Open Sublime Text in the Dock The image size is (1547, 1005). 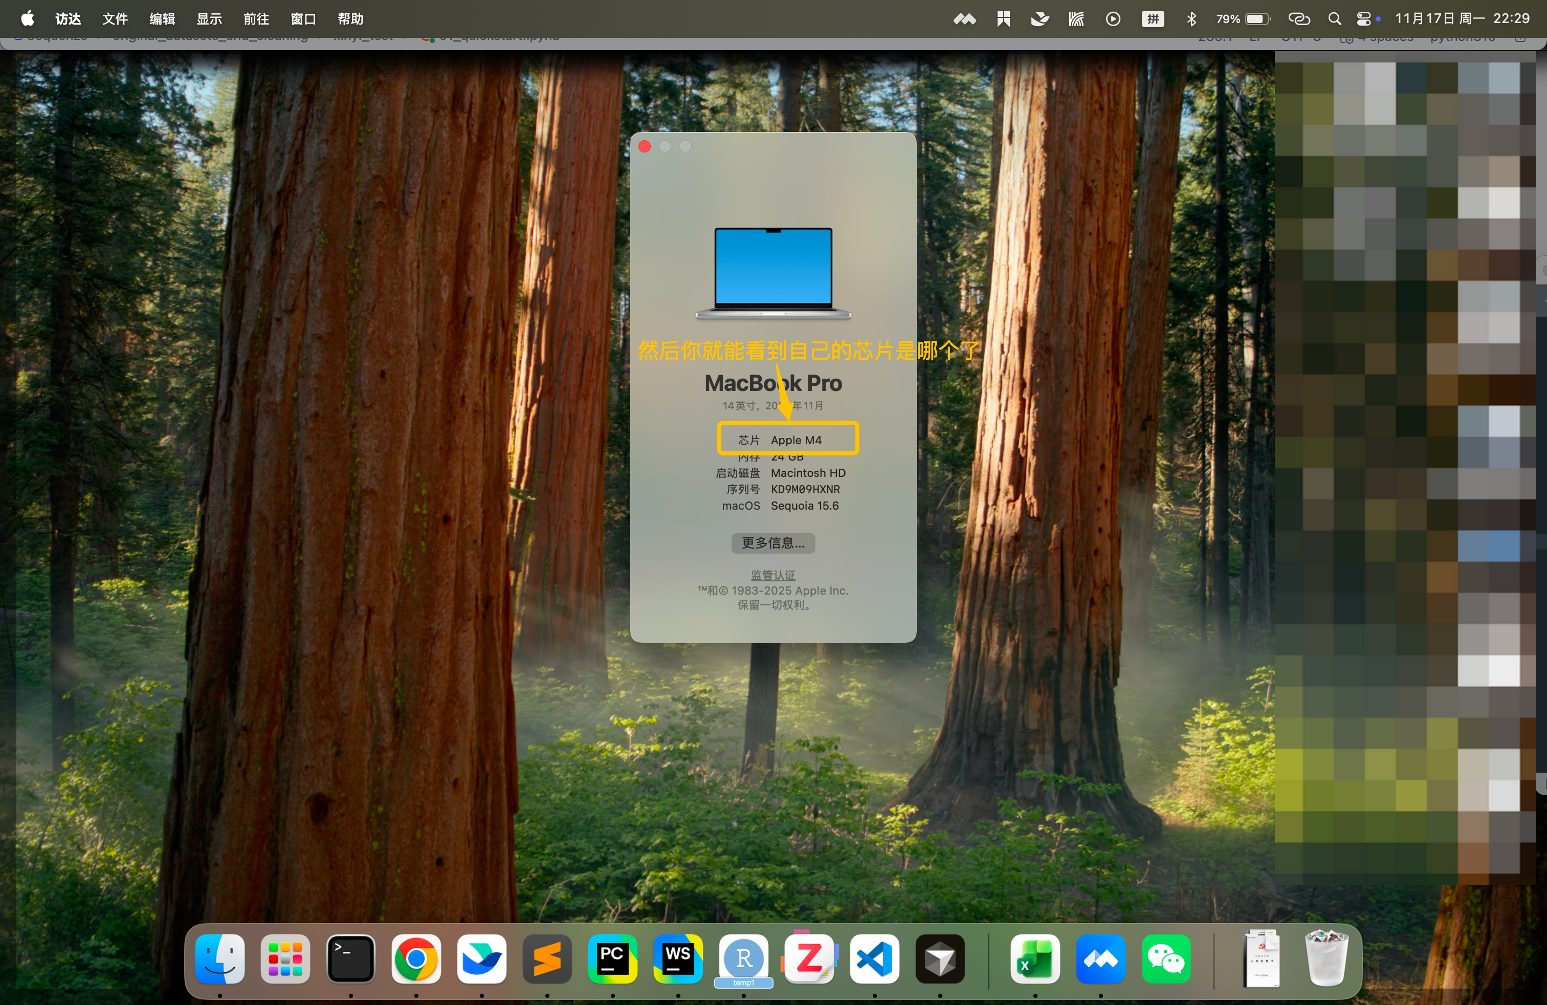tap(547, 959)
